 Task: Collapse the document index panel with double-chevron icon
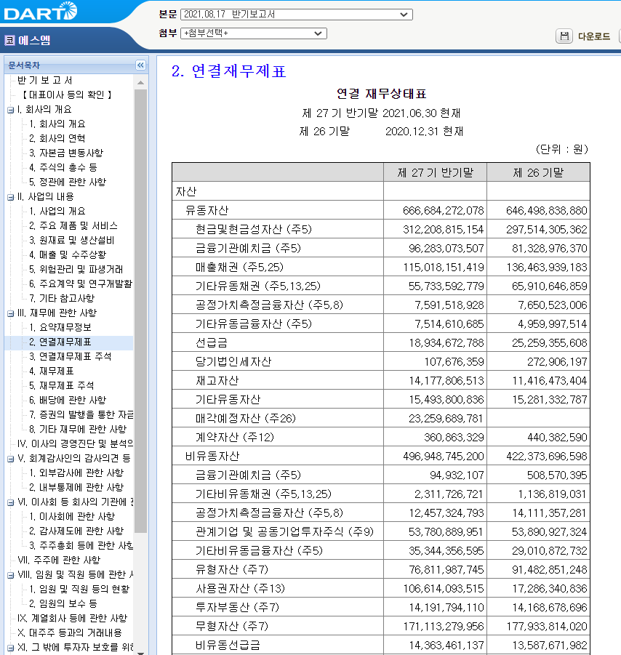(140, 65)
